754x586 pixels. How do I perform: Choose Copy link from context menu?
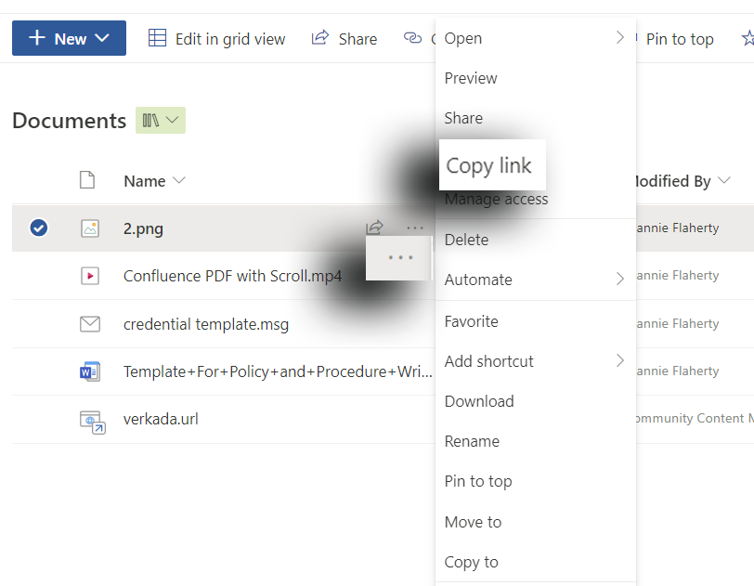(x=489, y=165)
